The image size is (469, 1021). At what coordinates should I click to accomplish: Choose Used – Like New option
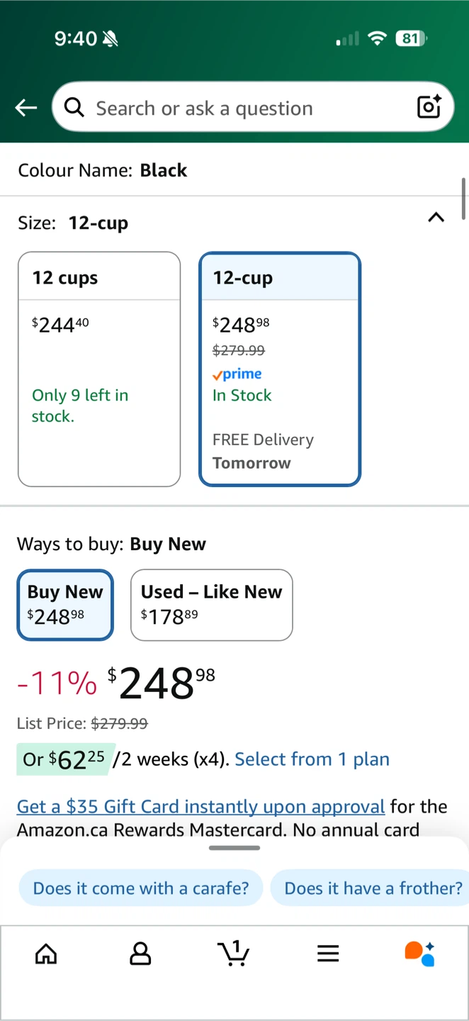(x=211, y=605)
